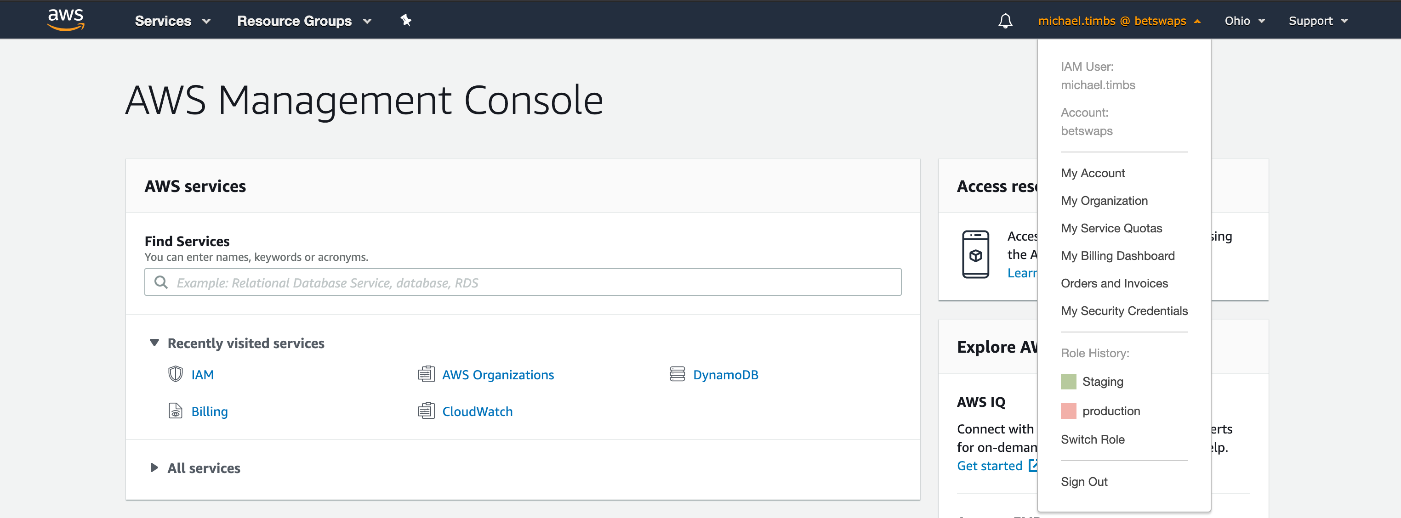Click the green Staging role swatch
1401x518 pixels.
[1068, 382]
